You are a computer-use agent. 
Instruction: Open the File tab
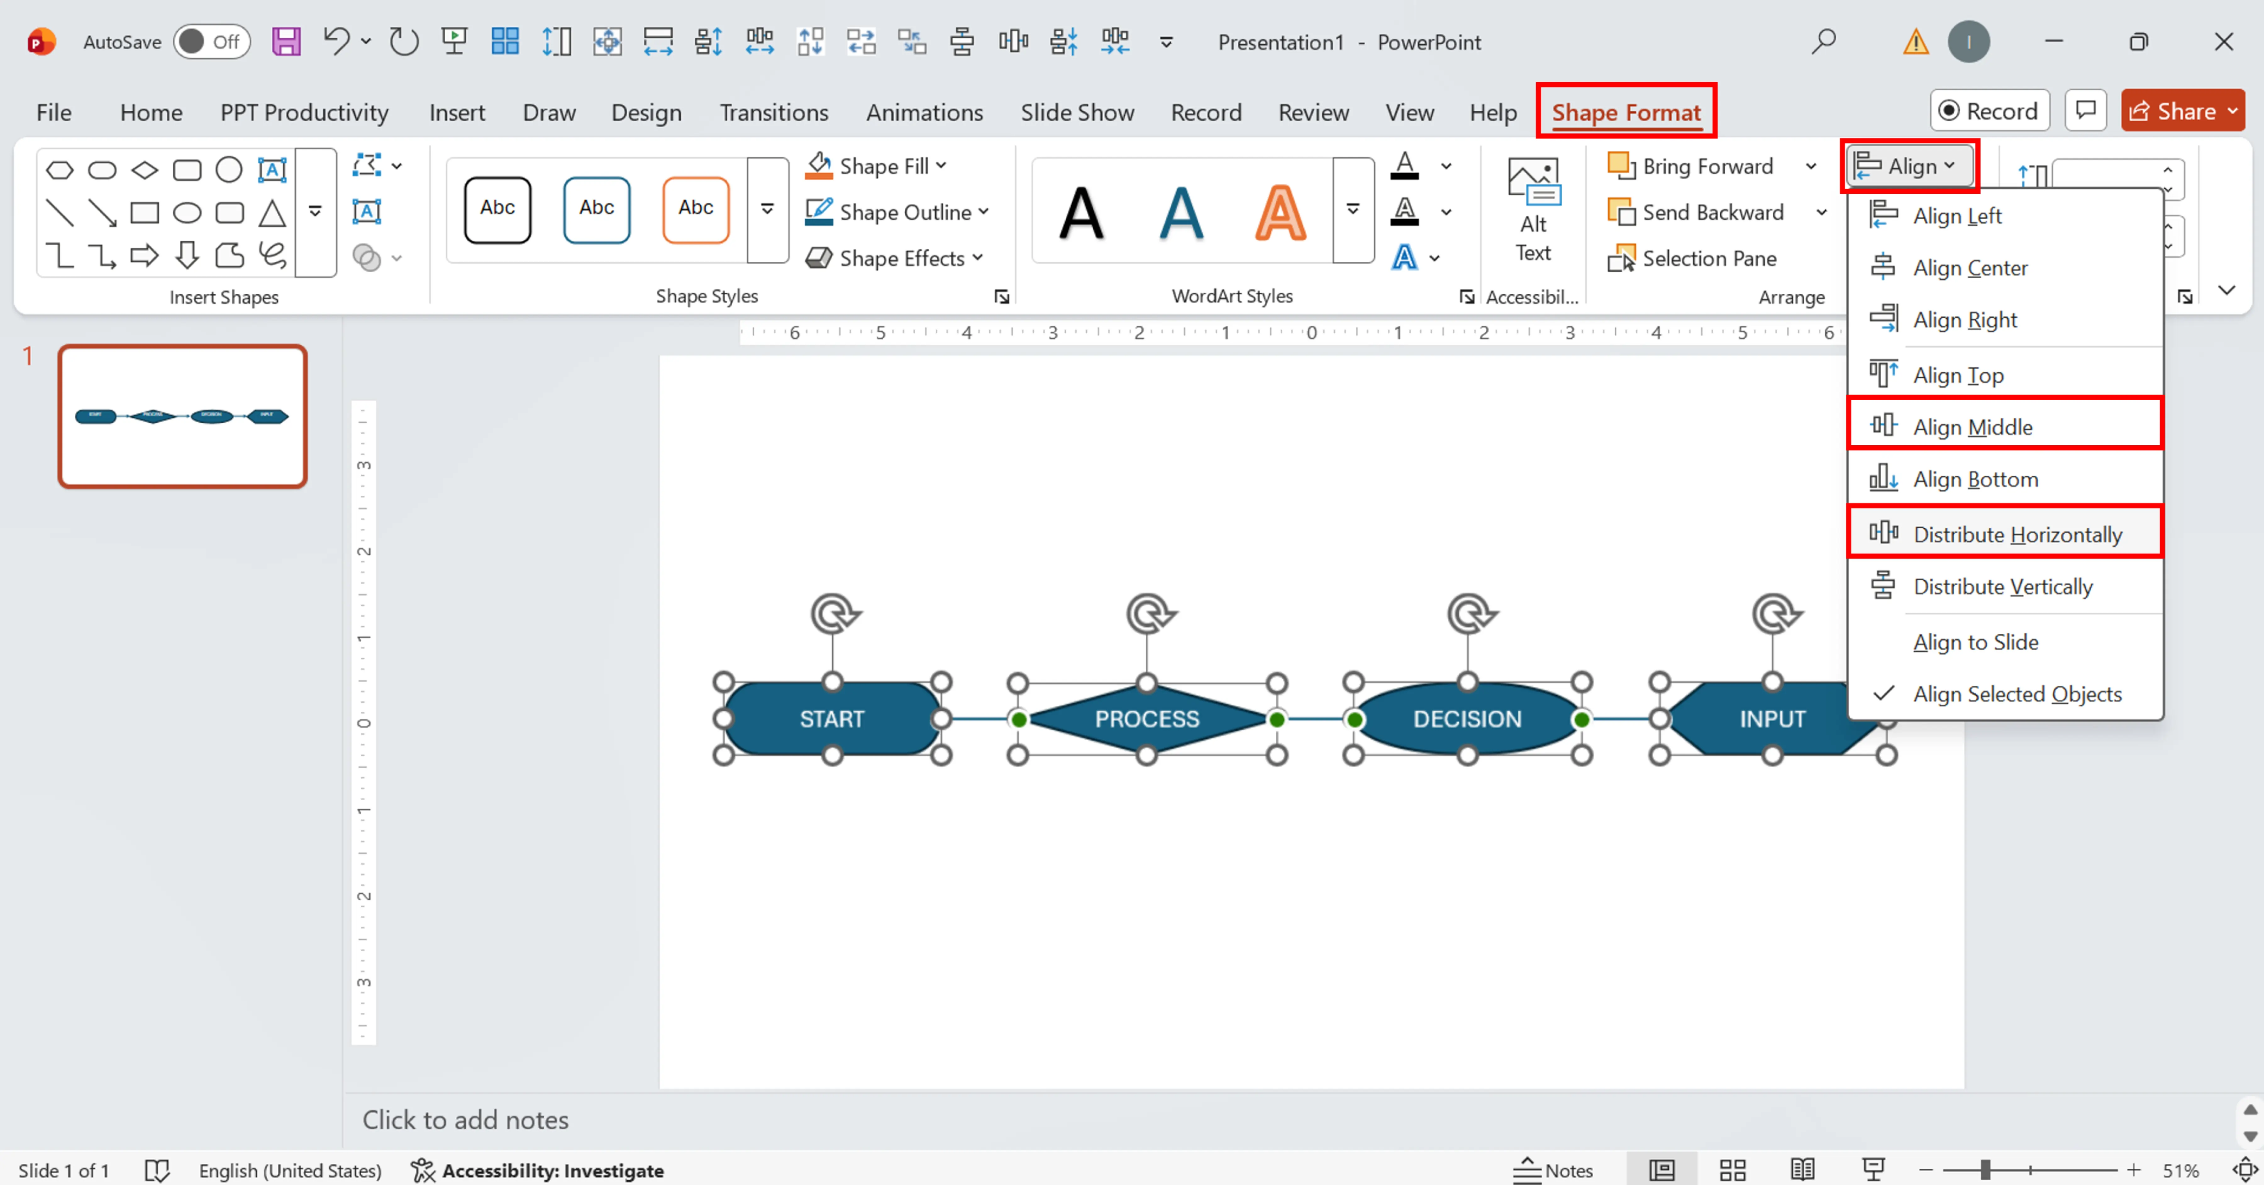pos(53,113)
